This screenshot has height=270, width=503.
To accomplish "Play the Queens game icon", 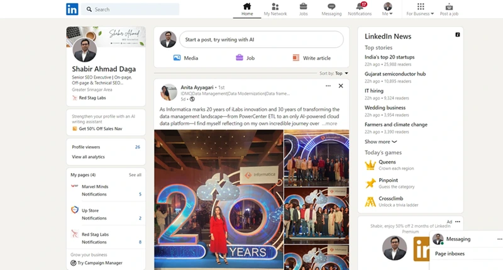I will click(370, 165).
